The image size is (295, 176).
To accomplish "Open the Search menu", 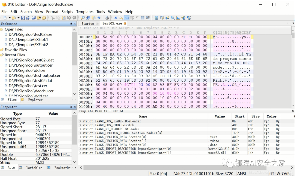I will (26, 12).
